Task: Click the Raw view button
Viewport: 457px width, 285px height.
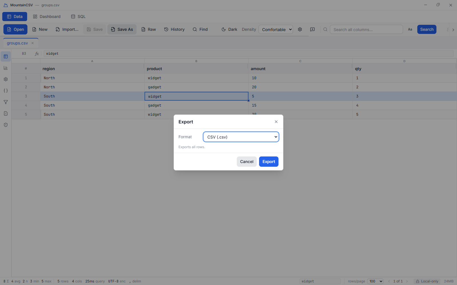Action: tap(149, 29)
